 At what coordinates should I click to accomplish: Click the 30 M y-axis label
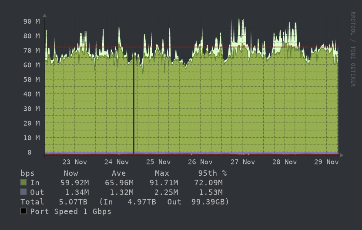[31, 108]
